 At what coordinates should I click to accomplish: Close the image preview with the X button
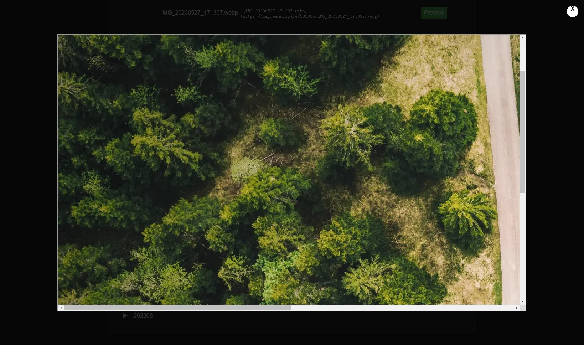572,11
